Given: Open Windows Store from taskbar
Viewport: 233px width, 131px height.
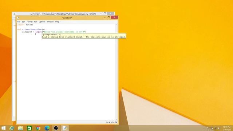Looking at the screenshot, I should pyautogui.click(x=29, y=128).
